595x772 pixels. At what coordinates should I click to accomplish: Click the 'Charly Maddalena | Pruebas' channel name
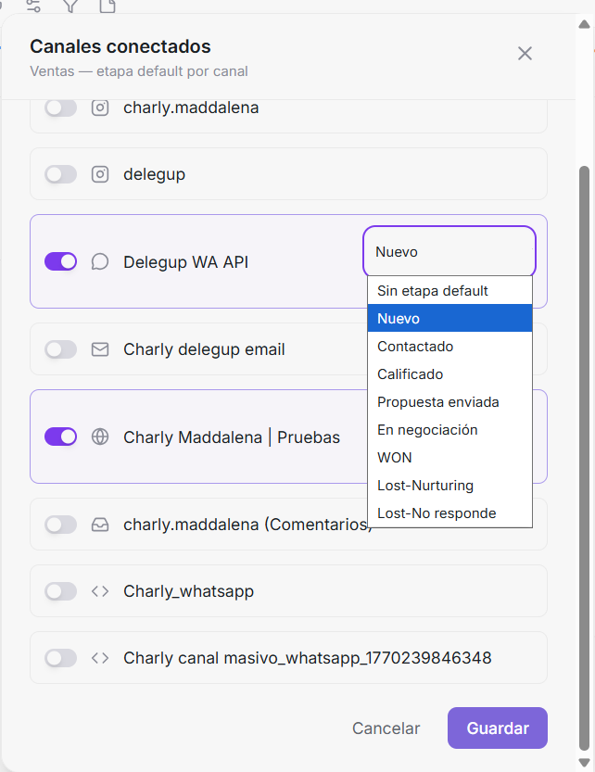pyautogui.click(x=232, y=437)
